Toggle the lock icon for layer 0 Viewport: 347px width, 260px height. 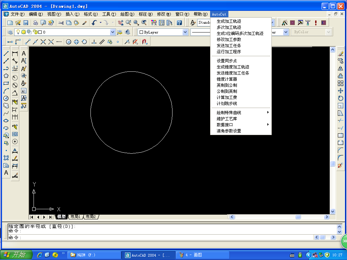(35, 32)
